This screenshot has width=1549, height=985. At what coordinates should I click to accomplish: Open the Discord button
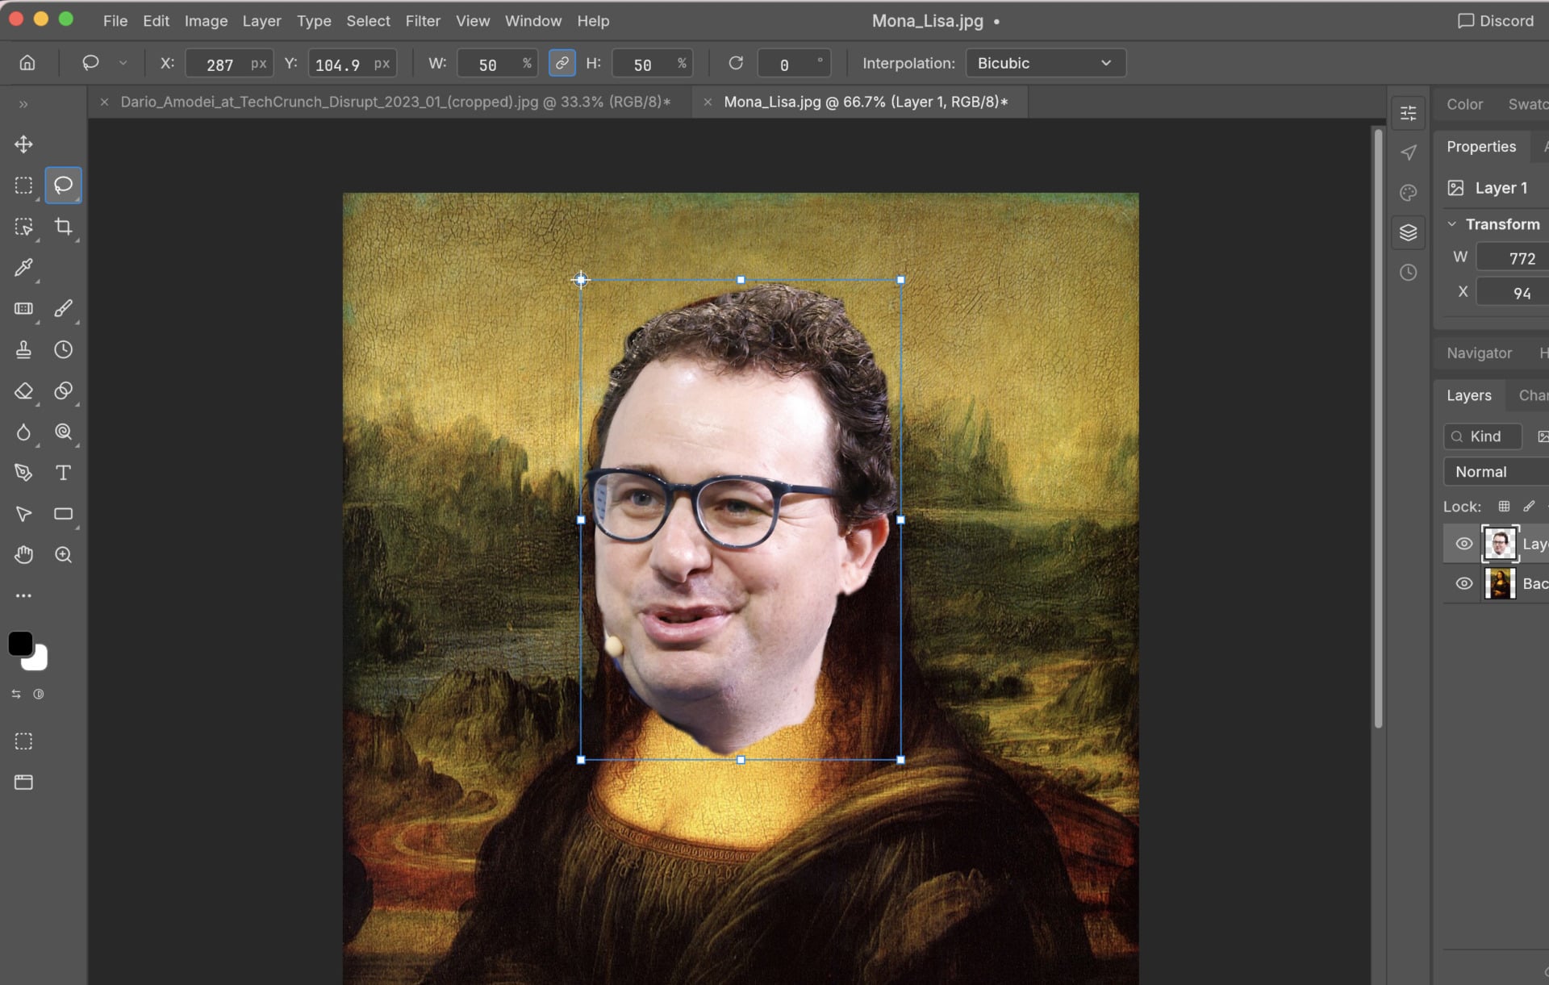(1496, 21)
